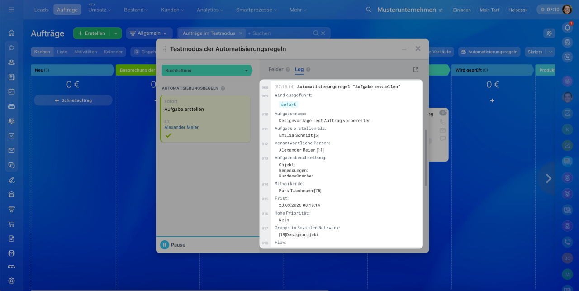Show help for Felder tab
This screenshot has height=291, width=579.
tap(288, 70)
